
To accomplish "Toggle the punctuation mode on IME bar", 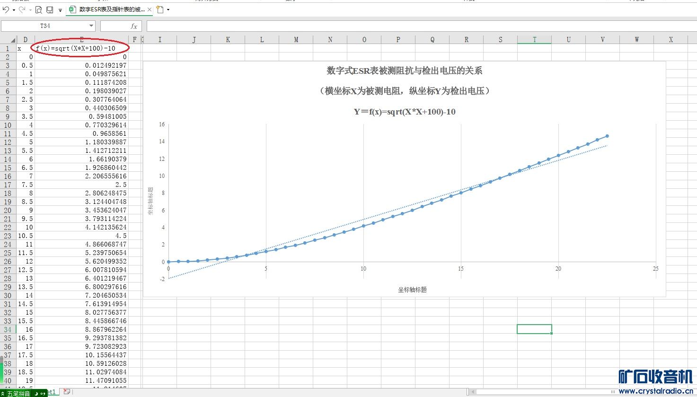I will [43, 393].
